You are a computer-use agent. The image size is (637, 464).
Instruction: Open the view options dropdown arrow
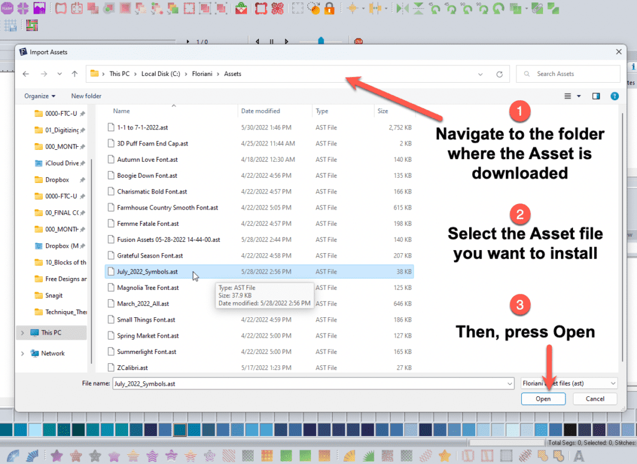click(579, 96)
